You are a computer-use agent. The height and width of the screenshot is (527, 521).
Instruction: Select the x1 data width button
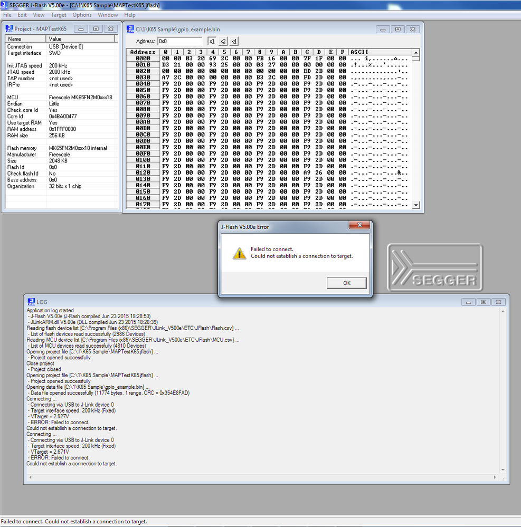[212, 41]
